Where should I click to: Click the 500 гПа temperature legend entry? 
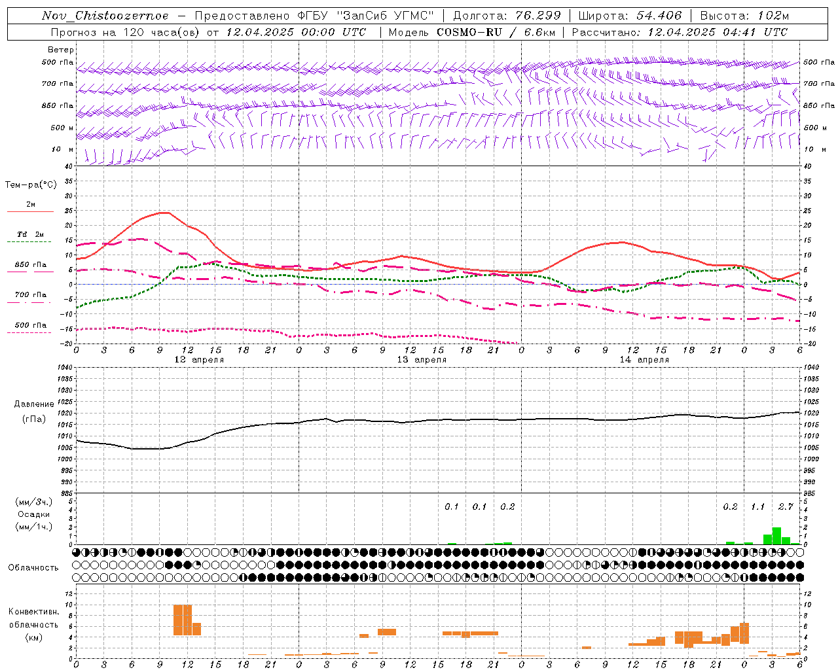click(30, 325)
